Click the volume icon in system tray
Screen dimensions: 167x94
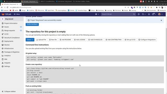(x=157, y=1)
